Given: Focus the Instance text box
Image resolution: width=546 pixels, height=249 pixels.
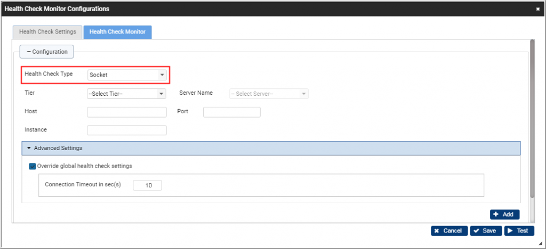Looking at the screenshot, I should click(x=126, y=130).
